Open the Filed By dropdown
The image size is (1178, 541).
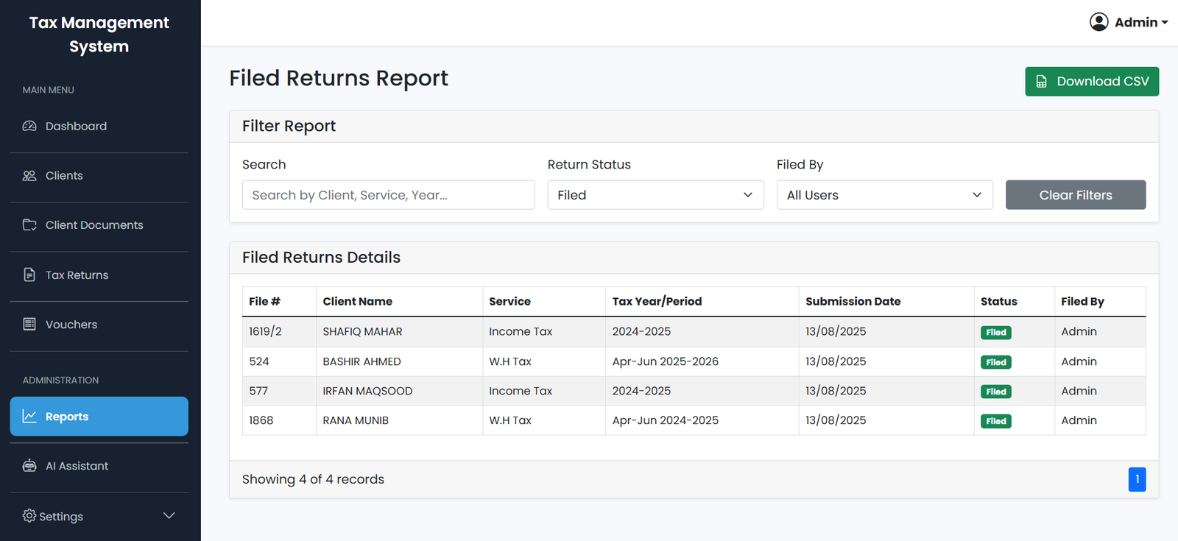click(884, 195)
